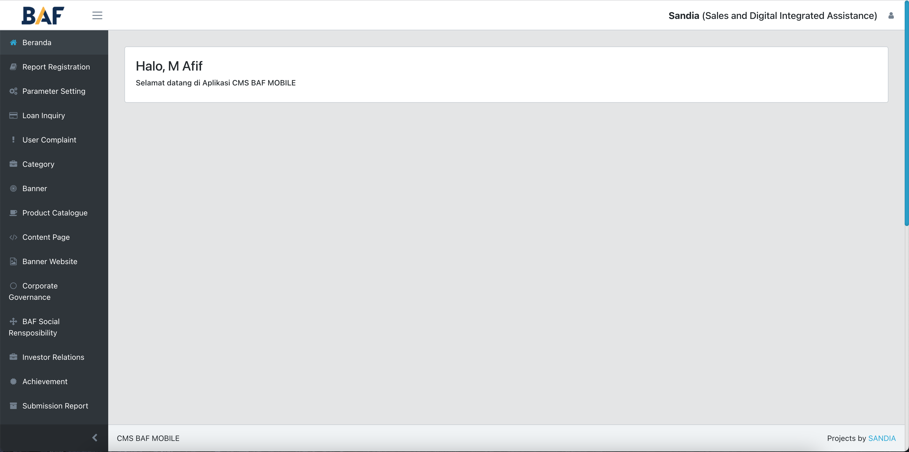
Task: Click the Loan Inquiry card icon
Action: click(x=14, y=115)
